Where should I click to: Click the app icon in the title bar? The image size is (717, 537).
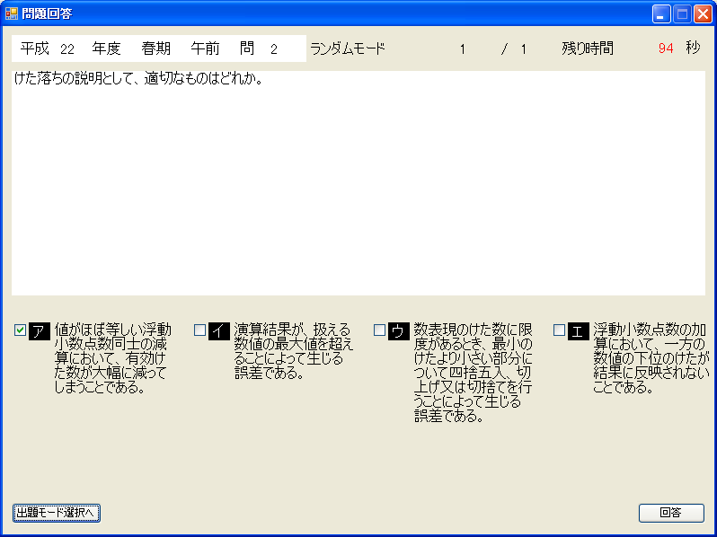(12, 13)
